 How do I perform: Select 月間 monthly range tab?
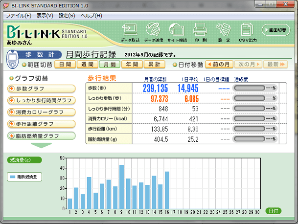[110, 65]
